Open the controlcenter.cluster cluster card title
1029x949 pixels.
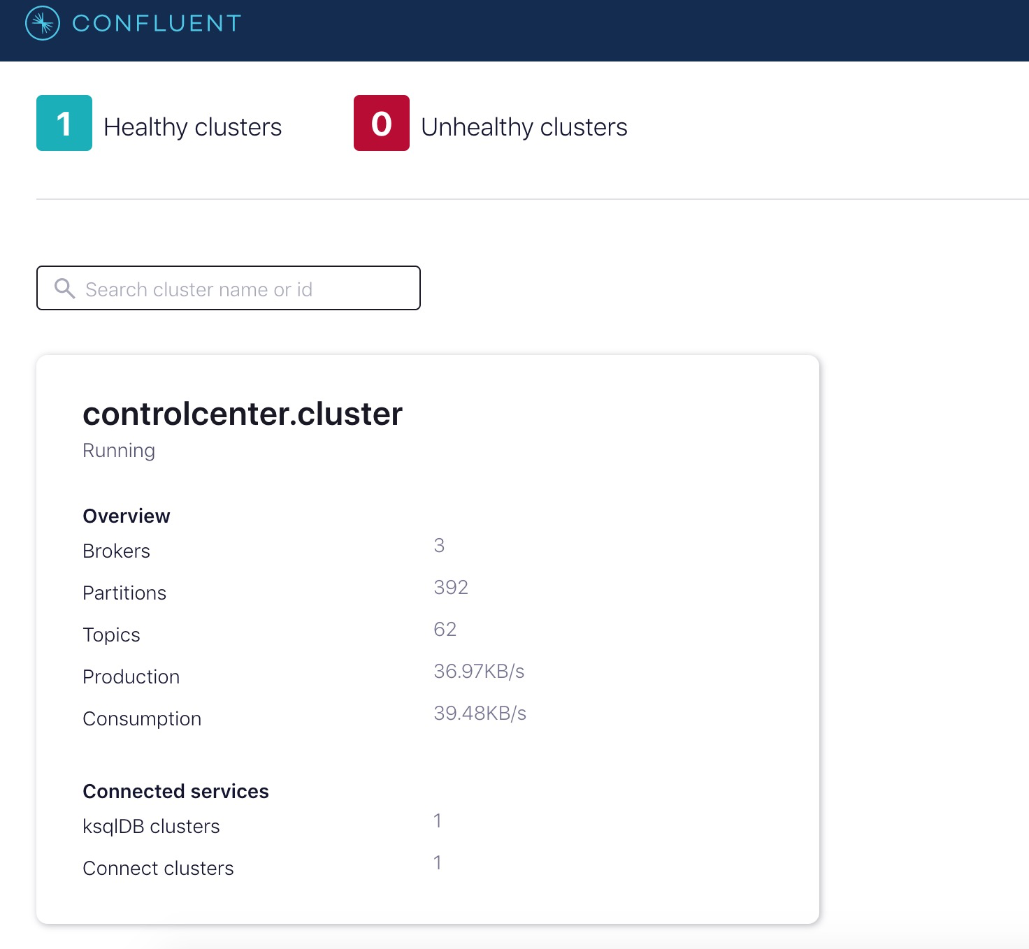pyautogui.click(x=243, y=414)
